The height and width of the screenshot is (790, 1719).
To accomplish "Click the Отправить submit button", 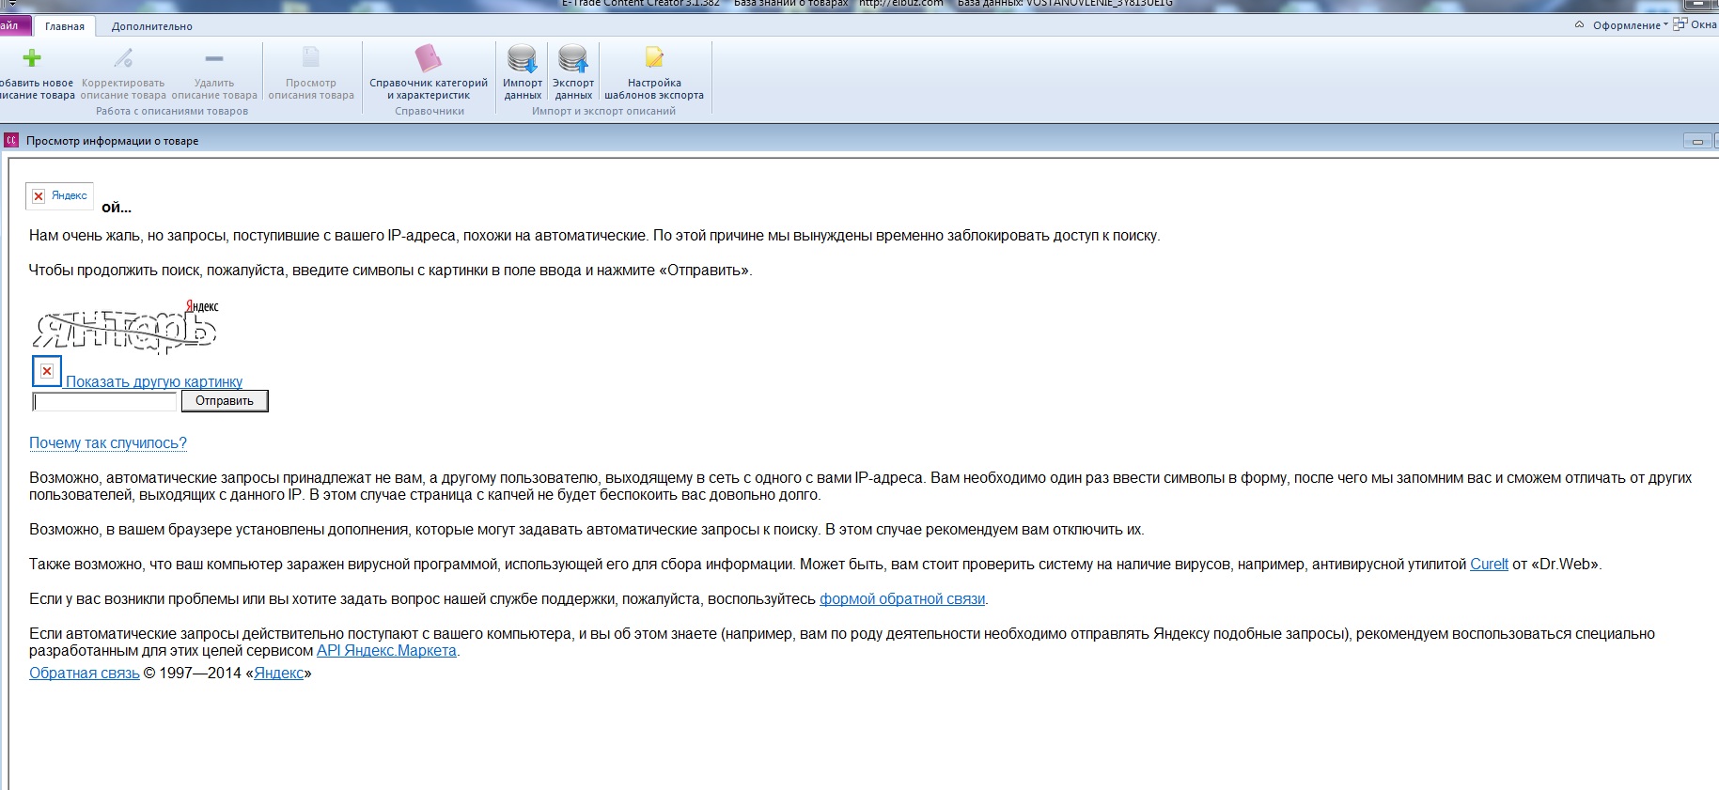I will point(225,401).
